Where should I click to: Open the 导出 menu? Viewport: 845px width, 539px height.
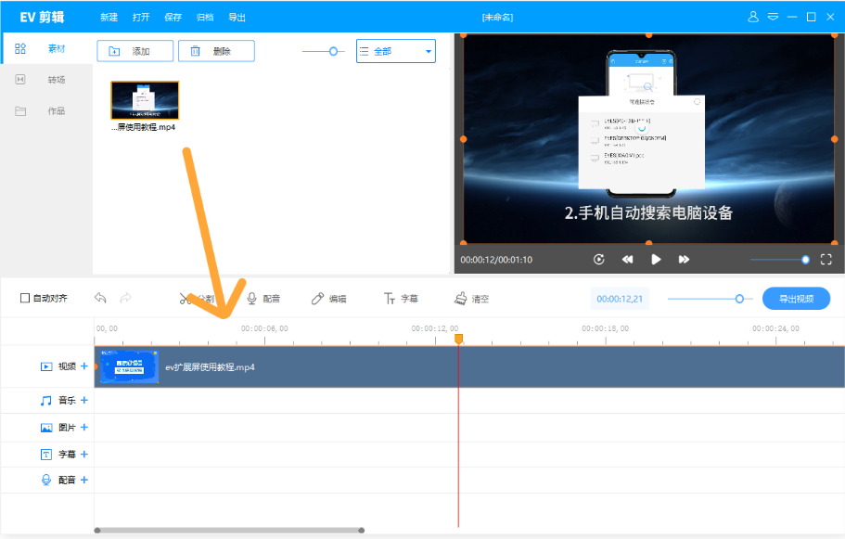(237, 17)
